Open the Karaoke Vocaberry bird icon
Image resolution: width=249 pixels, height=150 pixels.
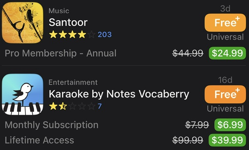click(x=23, y=94)
